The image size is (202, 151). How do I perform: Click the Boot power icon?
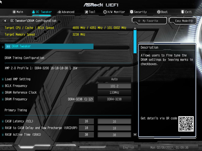tap(159, 12)
